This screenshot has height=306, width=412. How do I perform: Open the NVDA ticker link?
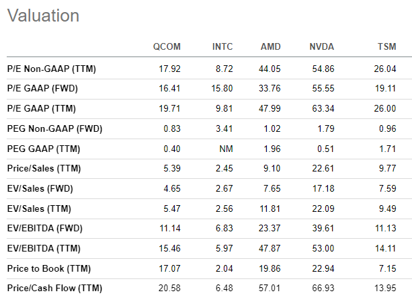tap(322, 46)
